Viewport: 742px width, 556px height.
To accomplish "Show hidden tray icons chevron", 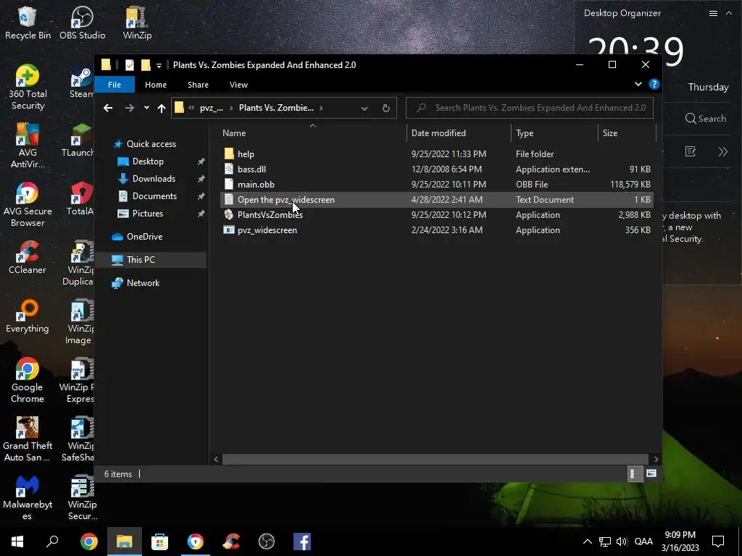I will click(x=587, y=542).
